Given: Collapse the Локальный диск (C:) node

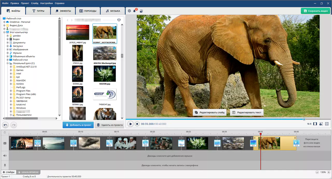Looking at the screenshot, I should tap(8, 63).
